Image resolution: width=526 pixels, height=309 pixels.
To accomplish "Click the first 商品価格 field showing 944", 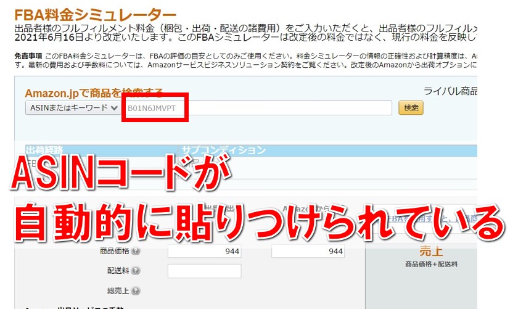I will [x=204, y=251].
